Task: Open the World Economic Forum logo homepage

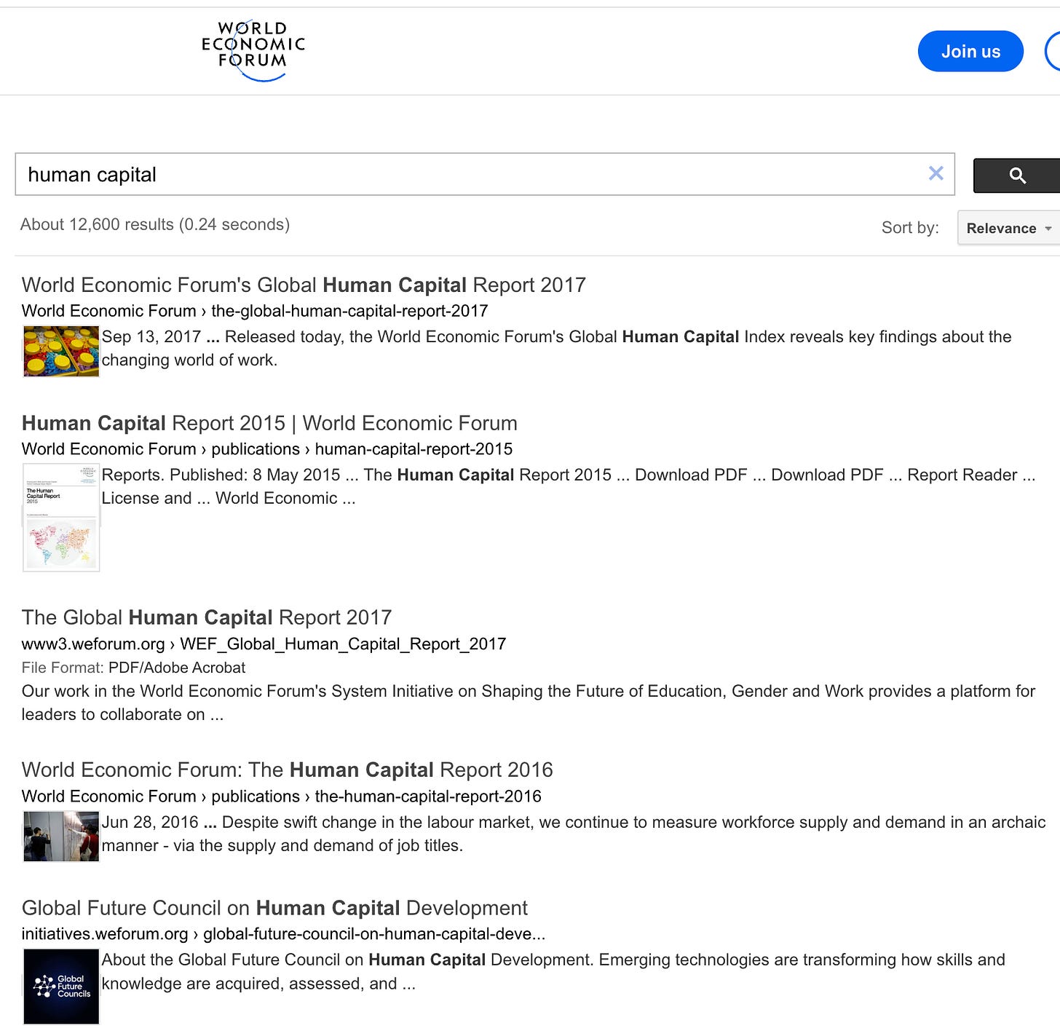Action: pyautogui.click(x=253, y=50)
